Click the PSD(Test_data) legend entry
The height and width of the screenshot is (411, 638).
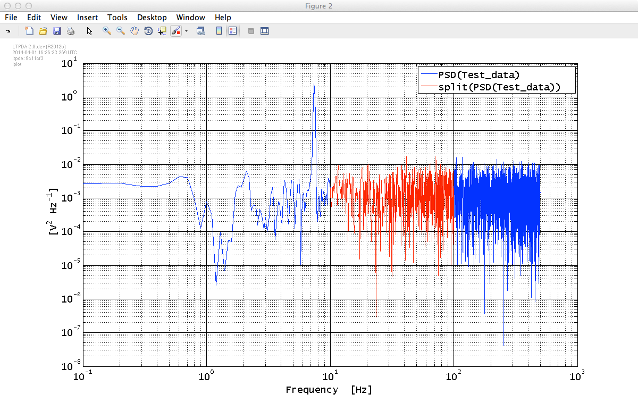coord(478,74)
